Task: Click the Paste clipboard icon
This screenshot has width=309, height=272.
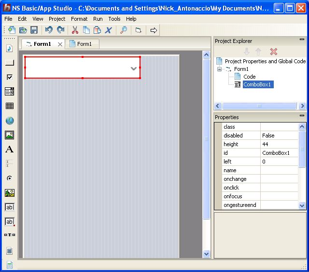Action: [97, 30]
